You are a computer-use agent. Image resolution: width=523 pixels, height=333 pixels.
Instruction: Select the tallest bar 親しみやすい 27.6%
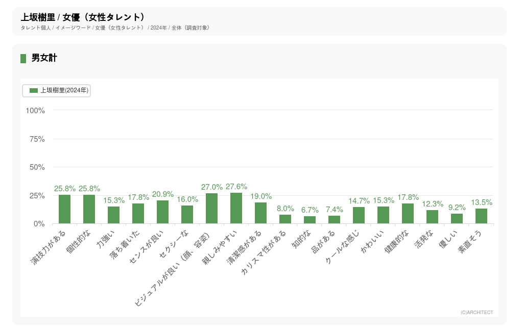pos(236,208)
